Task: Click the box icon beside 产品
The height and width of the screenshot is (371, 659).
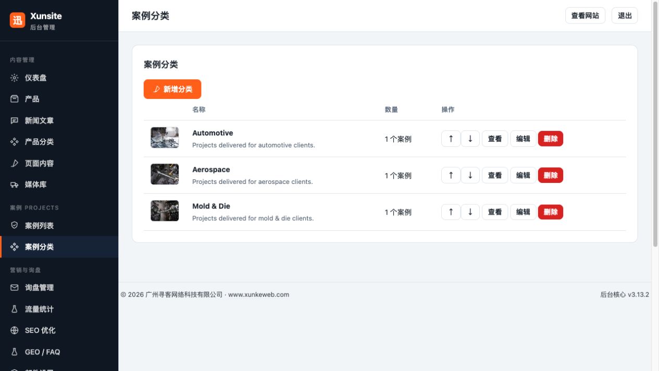Action: (15, 99)
